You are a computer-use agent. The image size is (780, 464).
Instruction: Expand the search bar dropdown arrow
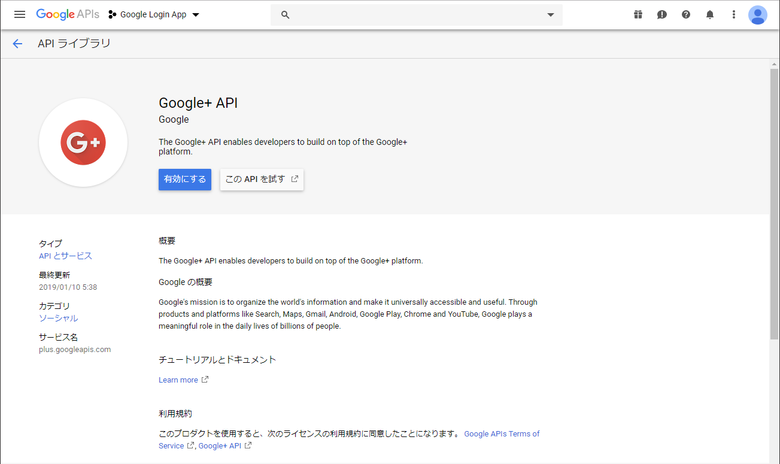pyautogui.click(x=551, y=15)
